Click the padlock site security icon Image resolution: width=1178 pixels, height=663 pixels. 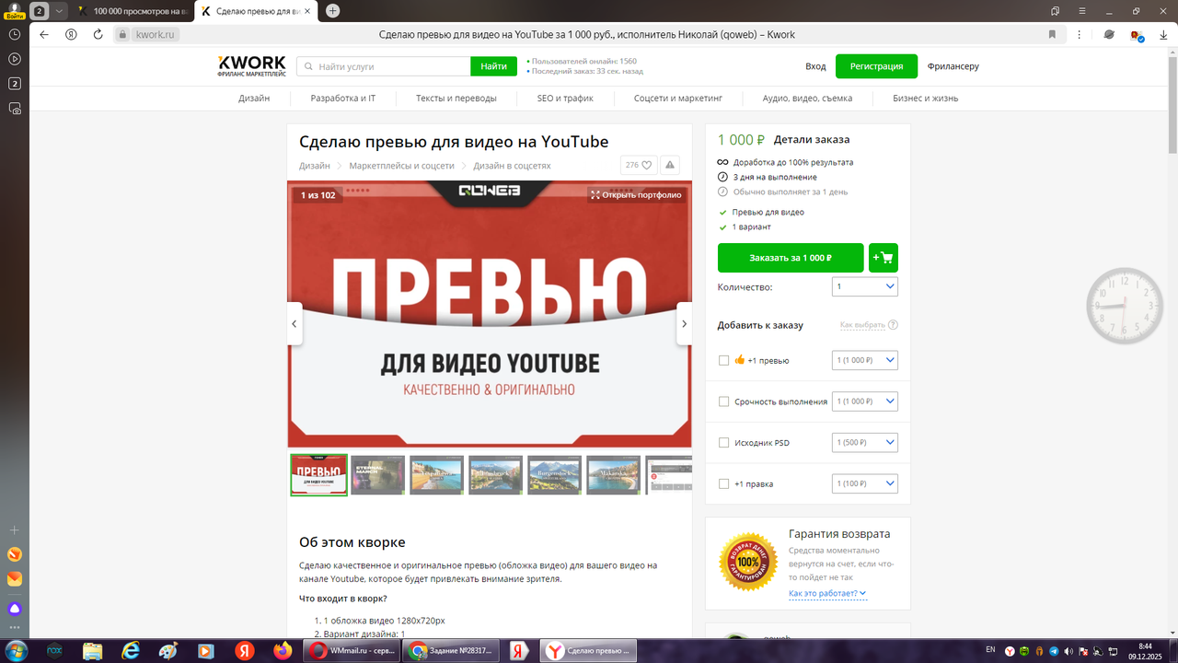pos(122,35)
